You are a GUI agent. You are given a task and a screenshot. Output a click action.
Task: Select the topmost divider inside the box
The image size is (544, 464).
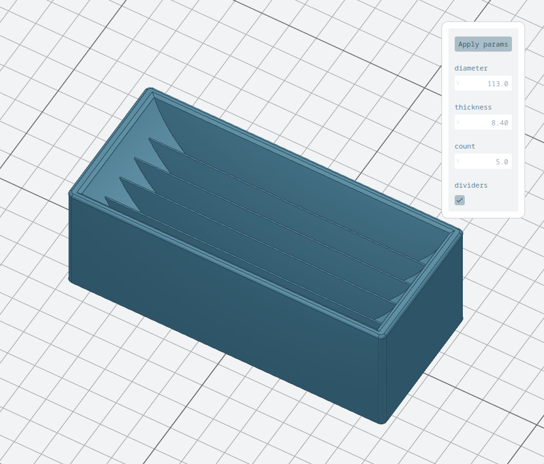[283, 195]
